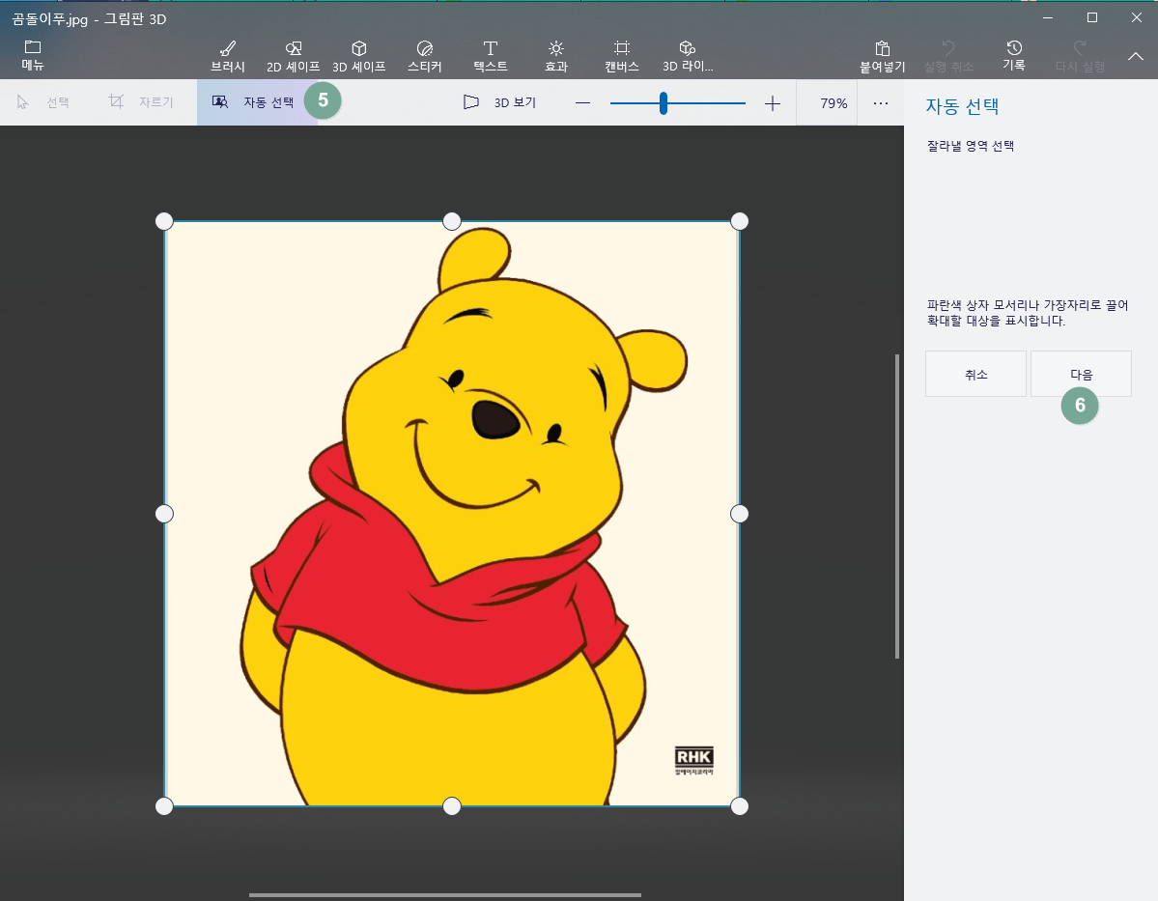
Task: Click the 다음 next button
Action: tap(1081, 374)
